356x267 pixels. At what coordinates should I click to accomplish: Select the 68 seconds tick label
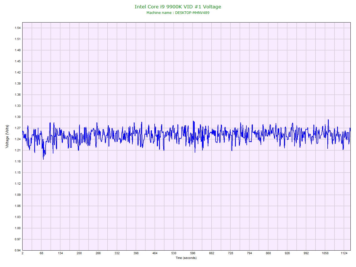pyautogui.click(x=41, y=253)
